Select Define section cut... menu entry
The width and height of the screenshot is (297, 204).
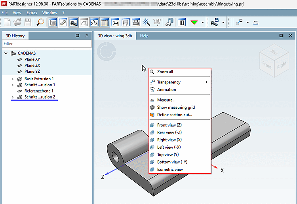[174, 115]
